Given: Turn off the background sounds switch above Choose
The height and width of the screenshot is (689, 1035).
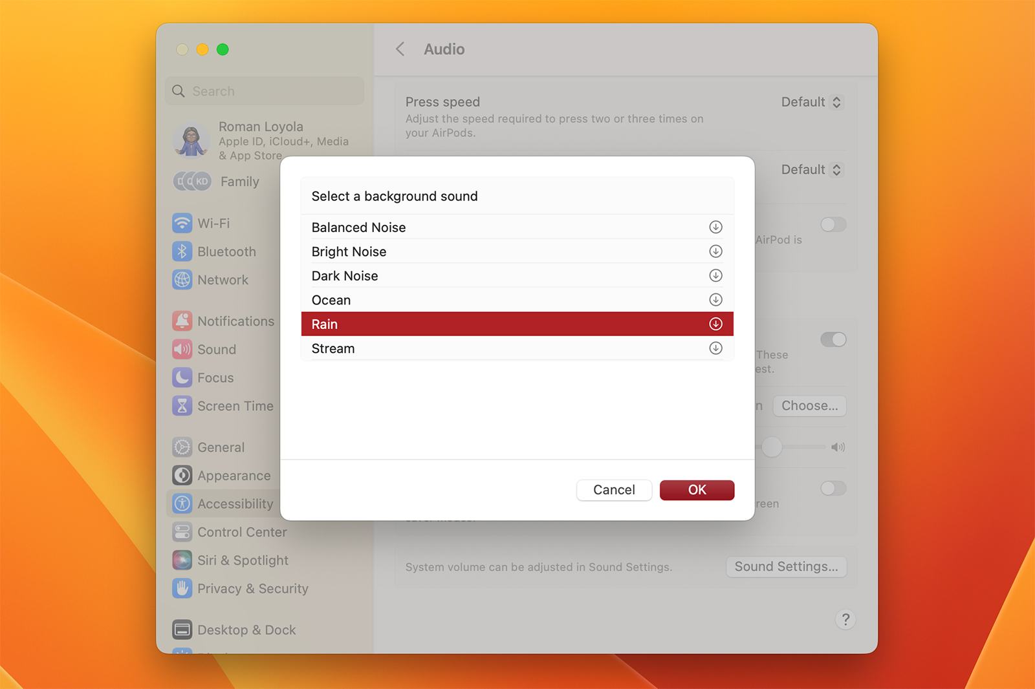Looking at the screenshot, I should click(x=833, y=339).
